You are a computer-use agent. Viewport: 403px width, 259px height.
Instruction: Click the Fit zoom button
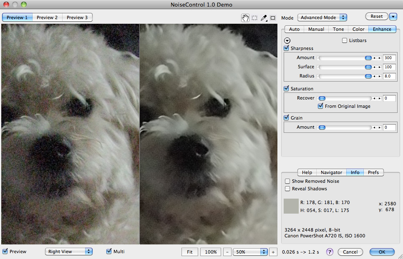pos(189,252)
